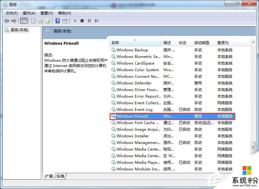
Task: Click the Start Service play icon
Action: tap(75, 21)
